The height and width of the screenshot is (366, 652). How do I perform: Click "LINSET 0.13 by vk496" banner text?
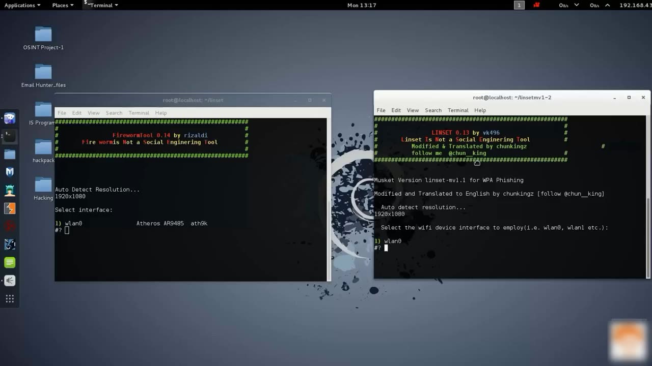pyautogui.click(x=466, y=133)
